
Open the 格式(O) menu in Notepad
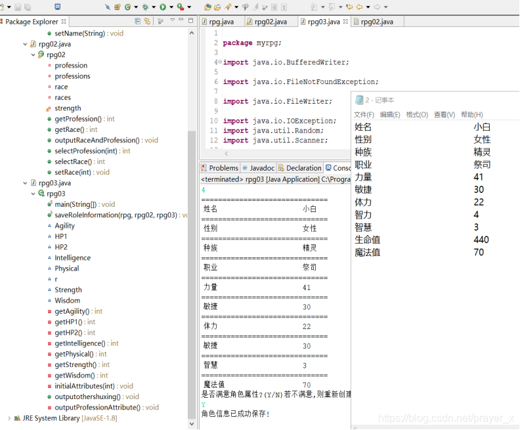(x=417, y=115)
